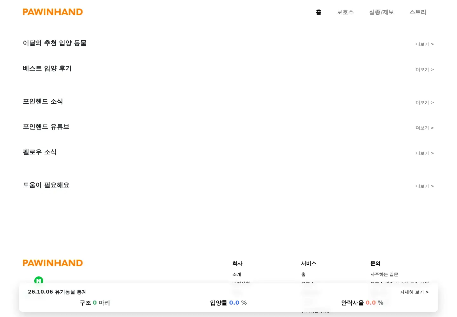
Task: Click the 베스트 입양 후기 heading
Action: (47, 68)
